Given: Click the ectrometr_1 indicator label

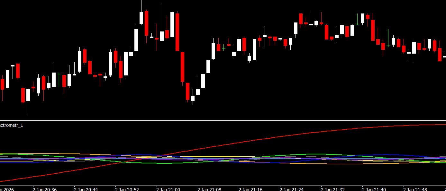Looking at the screenshot, I should pos(12,125).
